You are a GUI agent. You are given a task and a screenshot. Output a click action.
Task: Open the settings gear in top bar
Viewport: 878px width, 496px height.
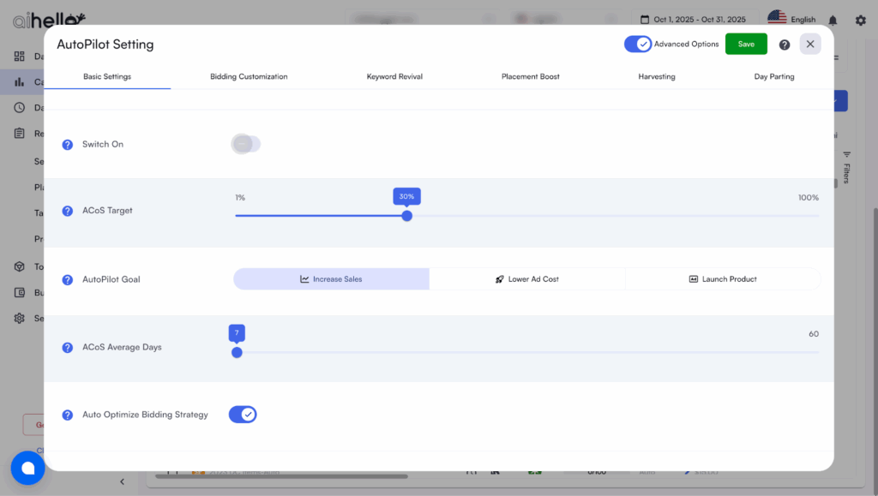(x=860, y=20)
